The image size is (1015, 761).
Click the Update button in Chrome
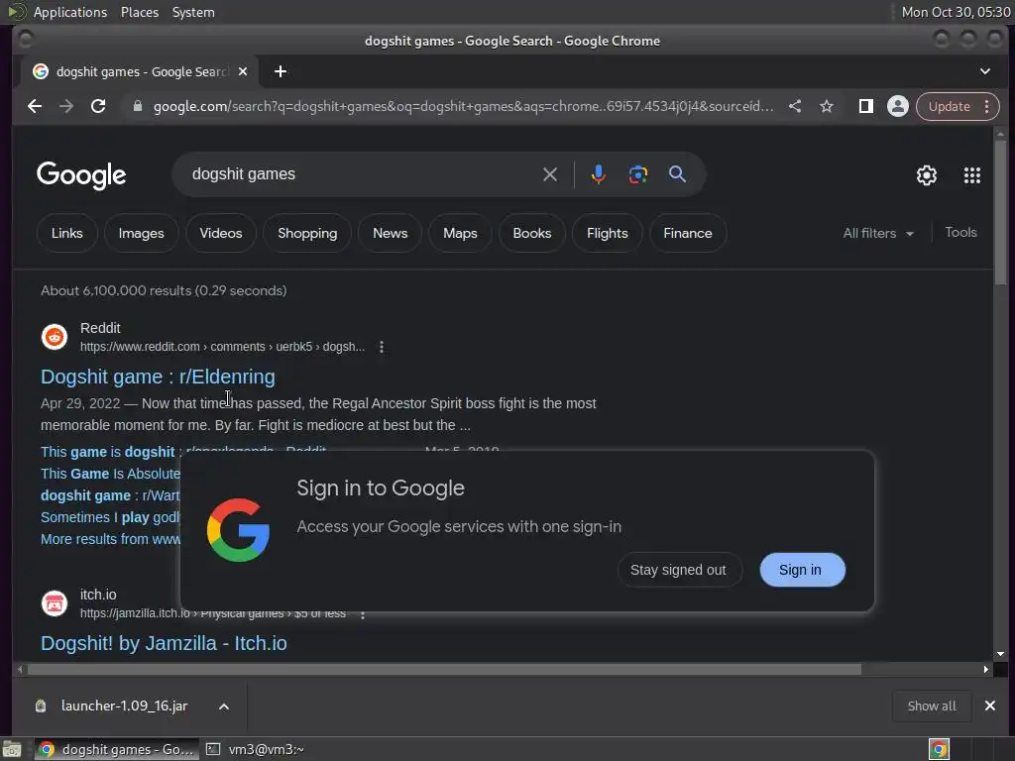949,106
